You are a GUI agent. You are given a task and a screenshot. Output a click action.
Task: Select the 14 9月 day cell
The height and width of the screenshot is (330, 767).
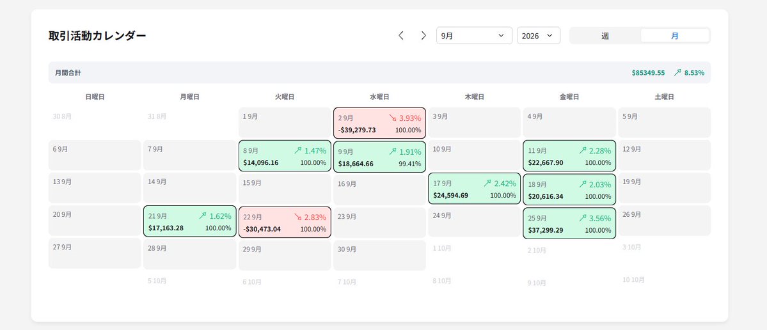pos(190,188)
